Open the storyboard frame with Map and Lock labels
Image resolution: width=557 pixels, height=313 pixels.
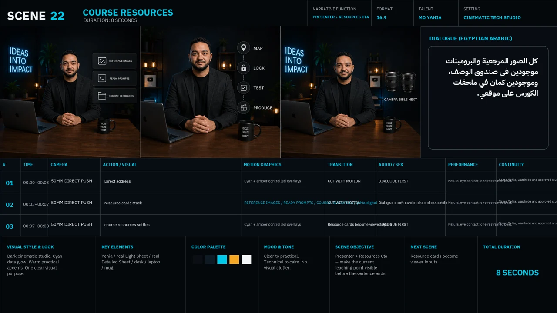pyautogui.click(x=210, y=92)
